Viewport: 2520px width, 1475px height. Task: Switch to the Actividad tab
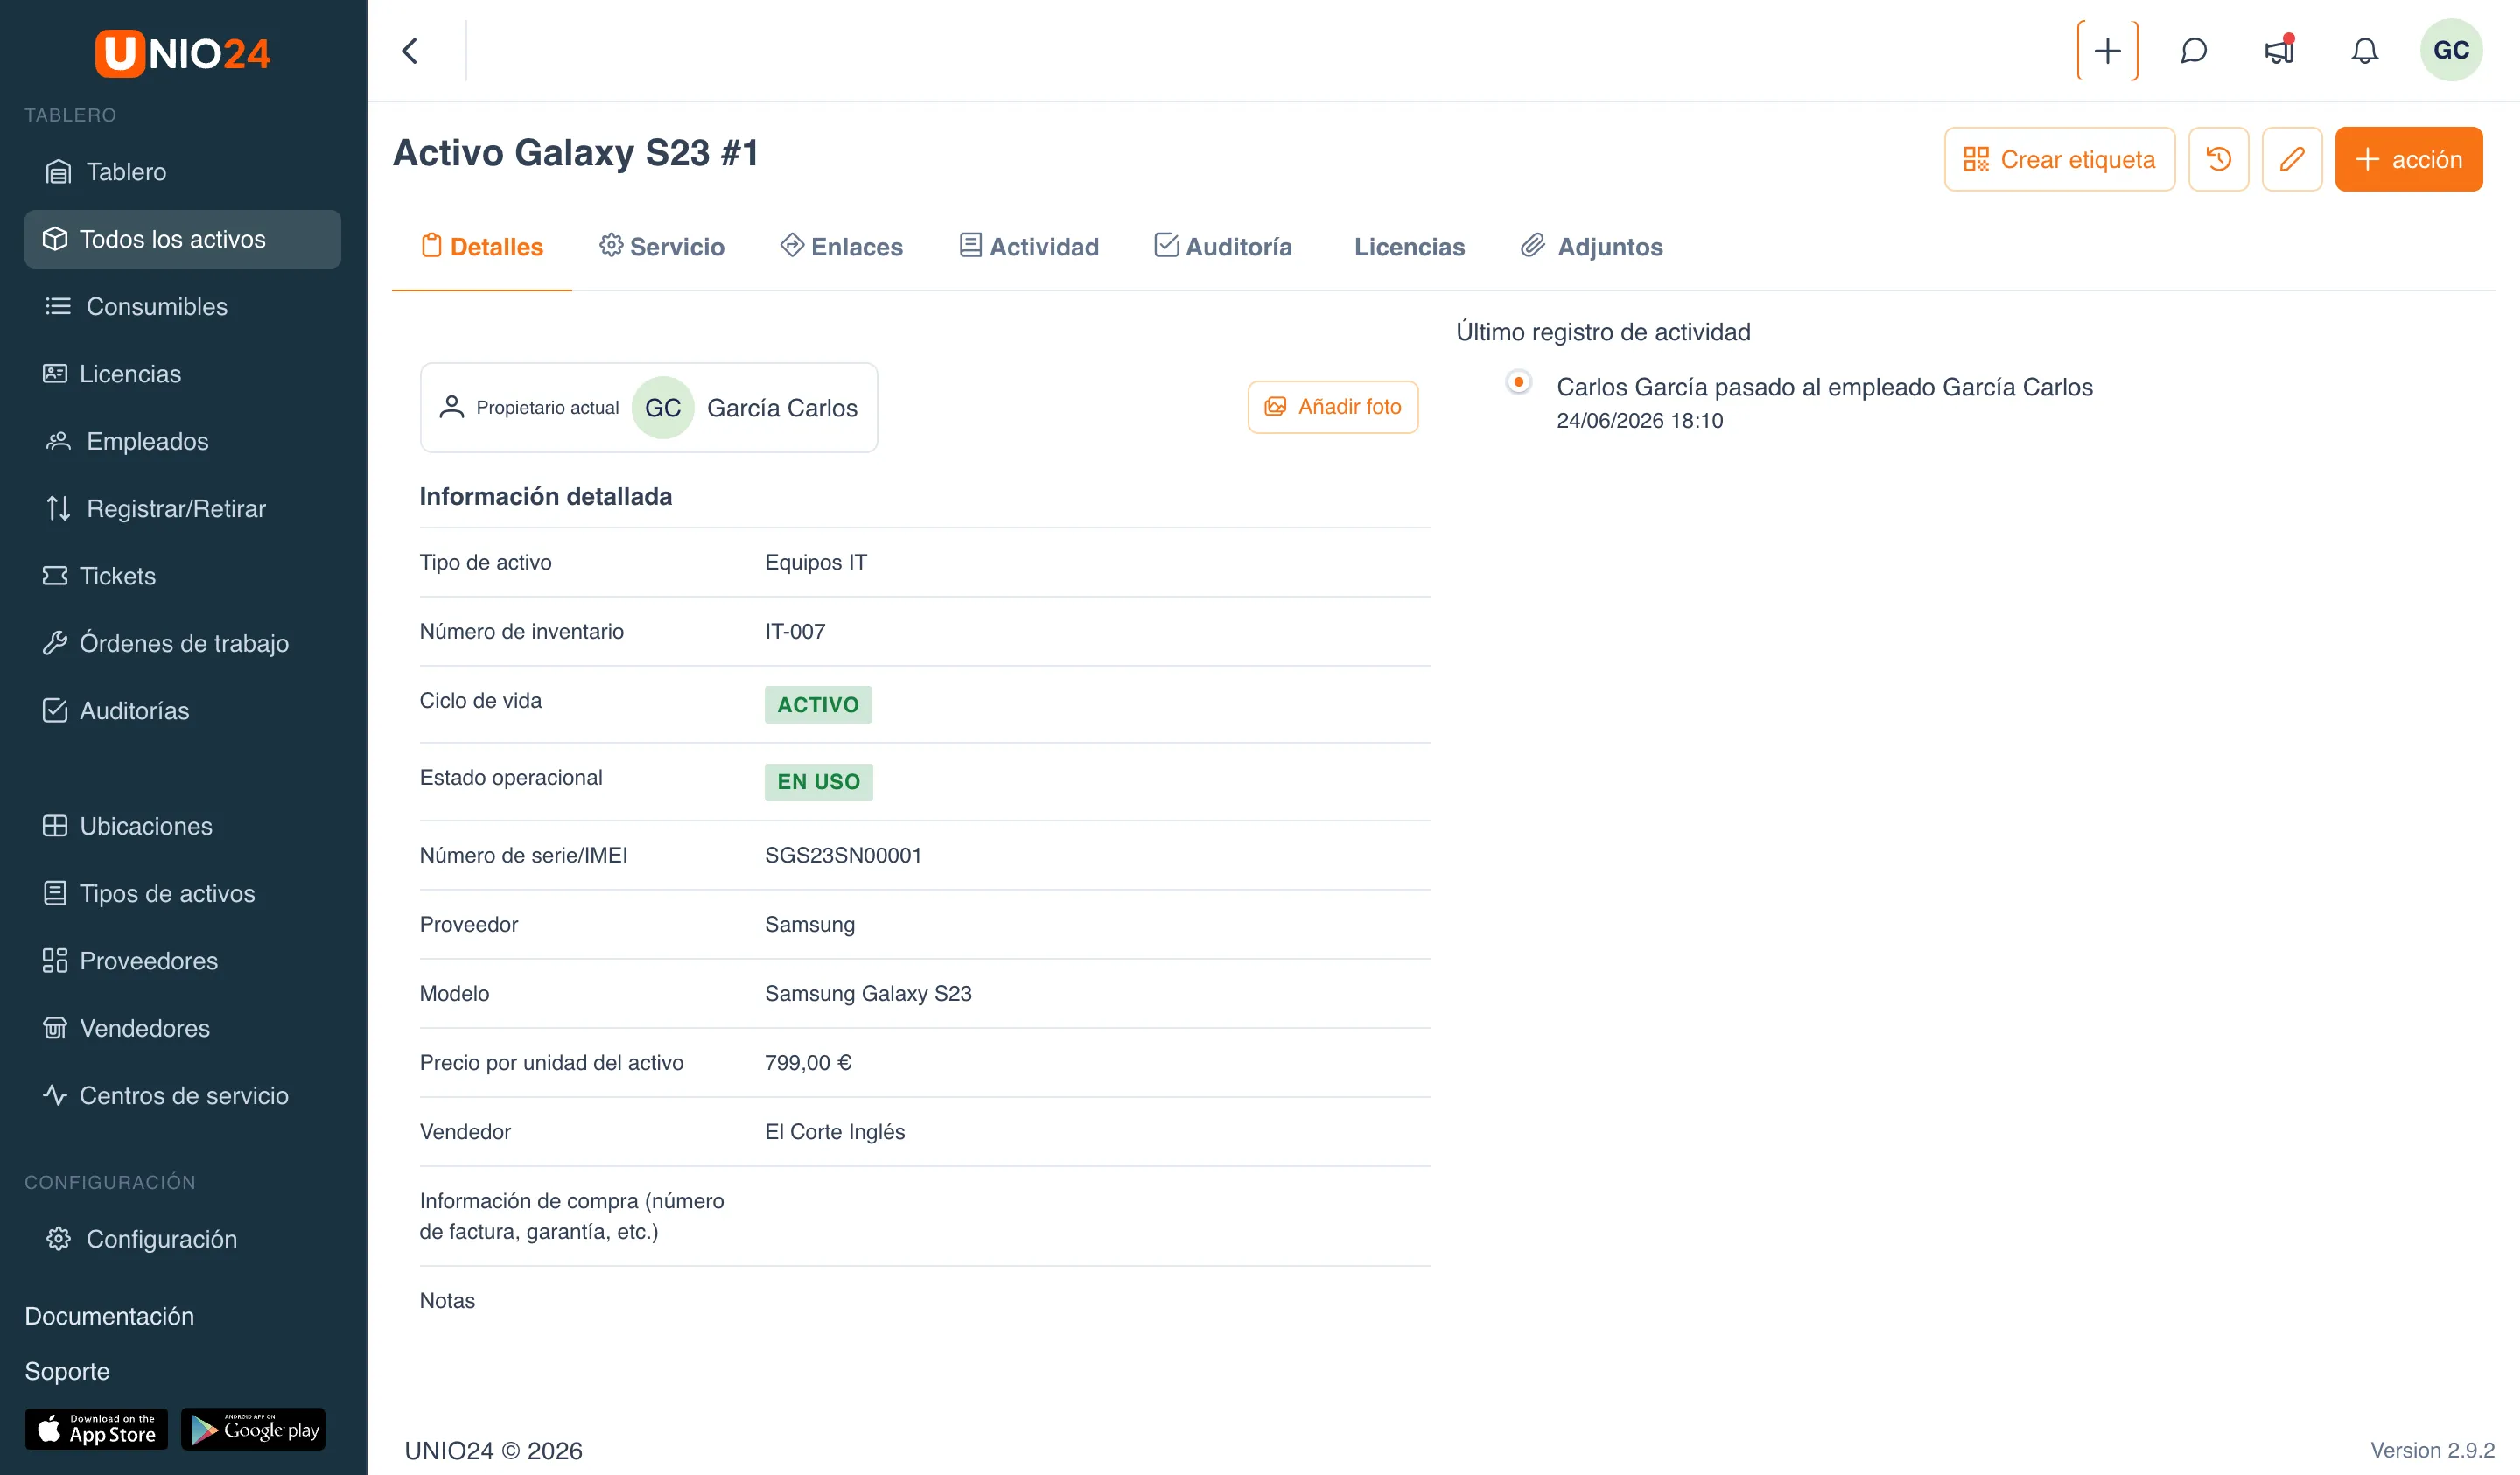coord(1029,246)
